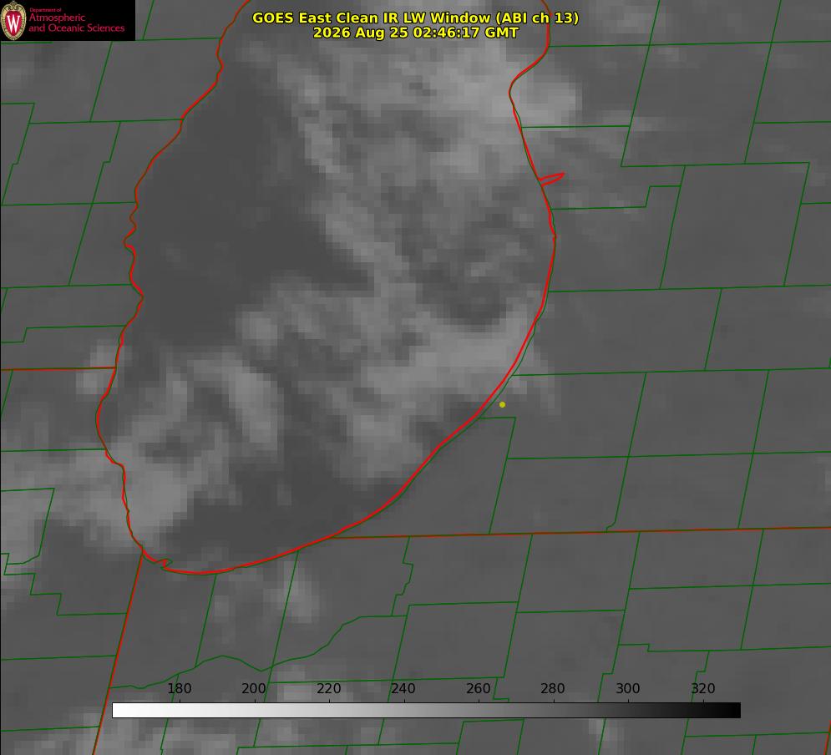Click the yellow location marker dot

[x=502, y=404]
